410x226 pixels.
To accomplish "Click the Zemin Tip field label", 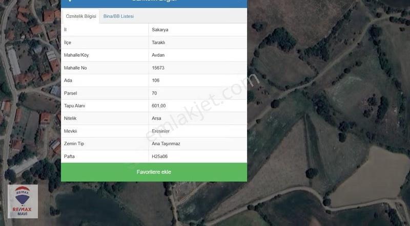I will (74, 144).
